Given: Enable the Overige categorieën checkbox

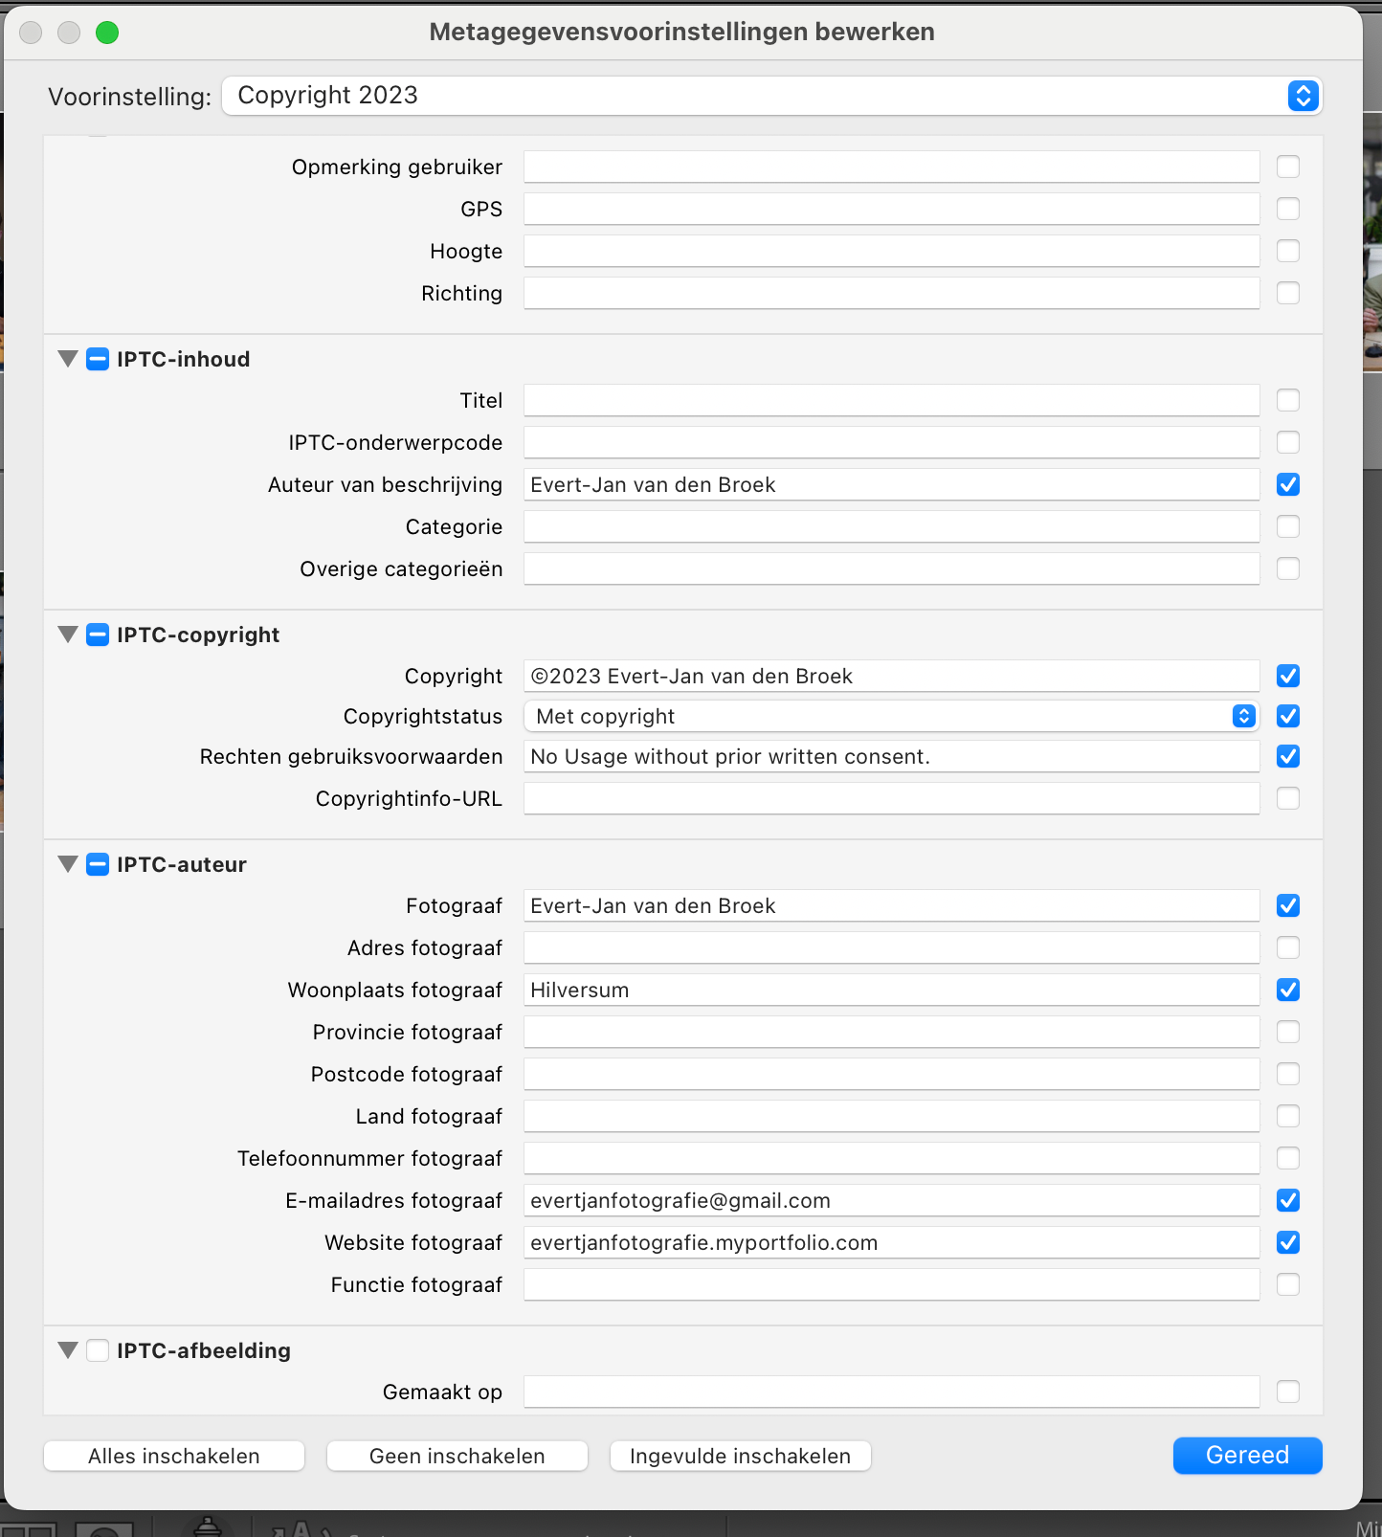Looking at the screenshot, I should [1288, 568].
